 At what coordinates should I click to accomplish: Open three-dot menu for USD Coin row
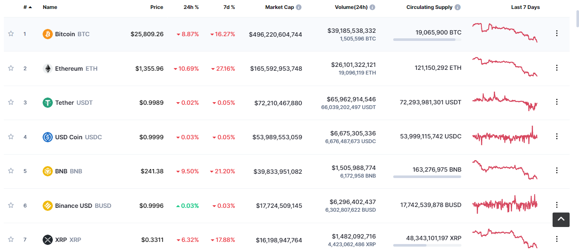coord(556,136)
